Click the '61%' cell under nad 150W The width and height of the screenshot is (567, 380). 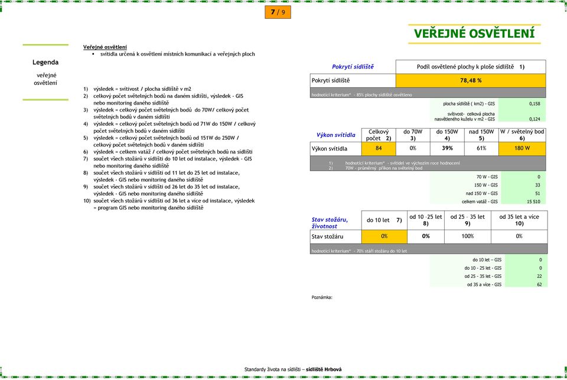(481, 149)
